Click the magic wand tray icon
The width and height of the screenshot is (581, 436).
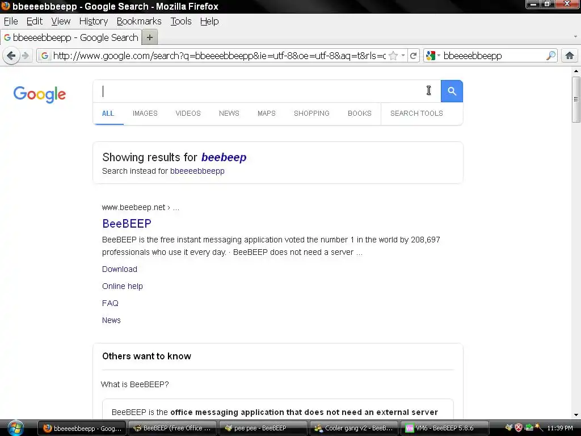539,428
